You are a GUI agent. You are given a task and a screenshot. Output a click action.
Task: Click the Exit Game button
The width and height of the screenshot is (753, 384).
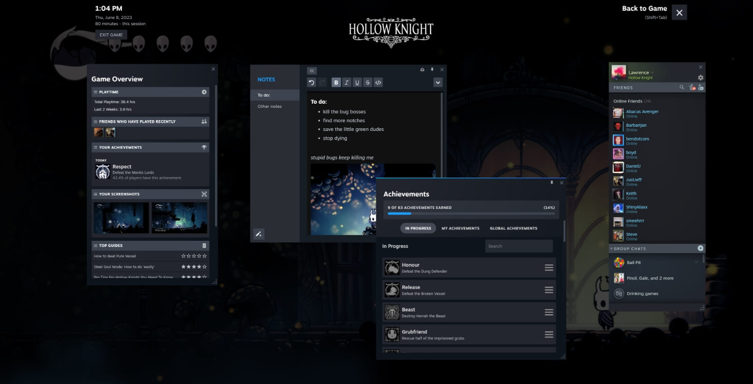(x=111, y=34)
